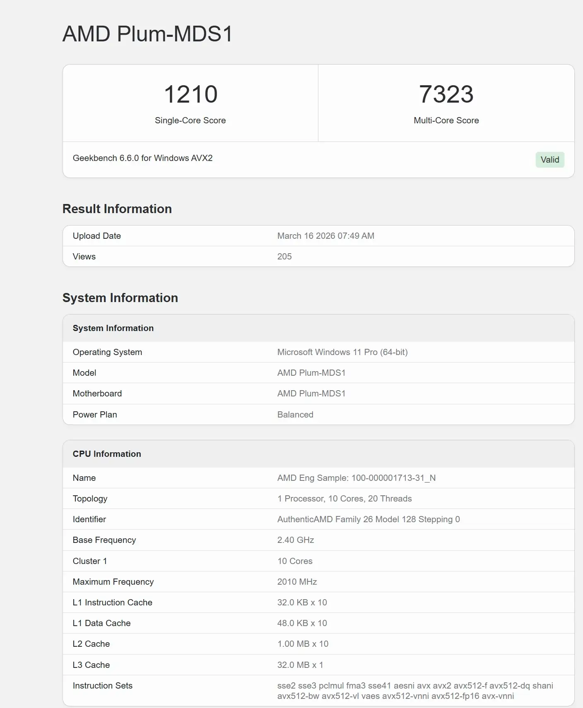Click the Valid status badge
583x708 pixels.
click(x=549, y=160)
